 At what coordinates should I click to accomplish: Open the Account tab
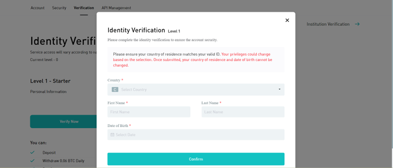tap(37, 8)
